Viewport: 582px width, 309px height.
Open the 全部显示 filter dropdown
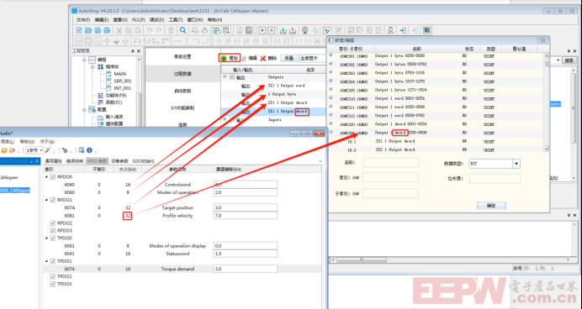click(x=312, y=58)
